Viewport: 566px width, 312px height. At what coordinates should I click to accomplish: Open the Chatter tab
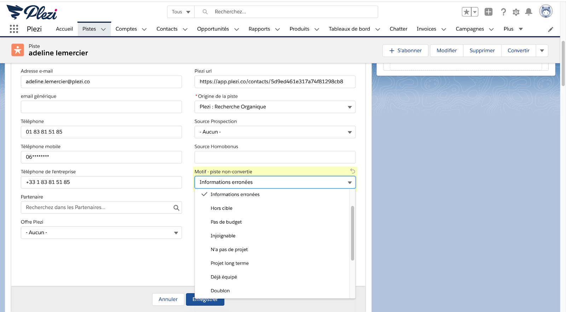click(398, 29)
